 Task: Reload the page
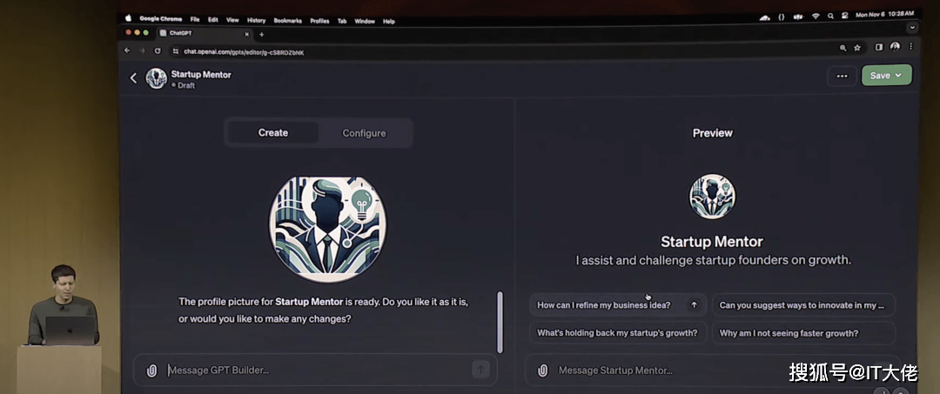pos(158,51)
